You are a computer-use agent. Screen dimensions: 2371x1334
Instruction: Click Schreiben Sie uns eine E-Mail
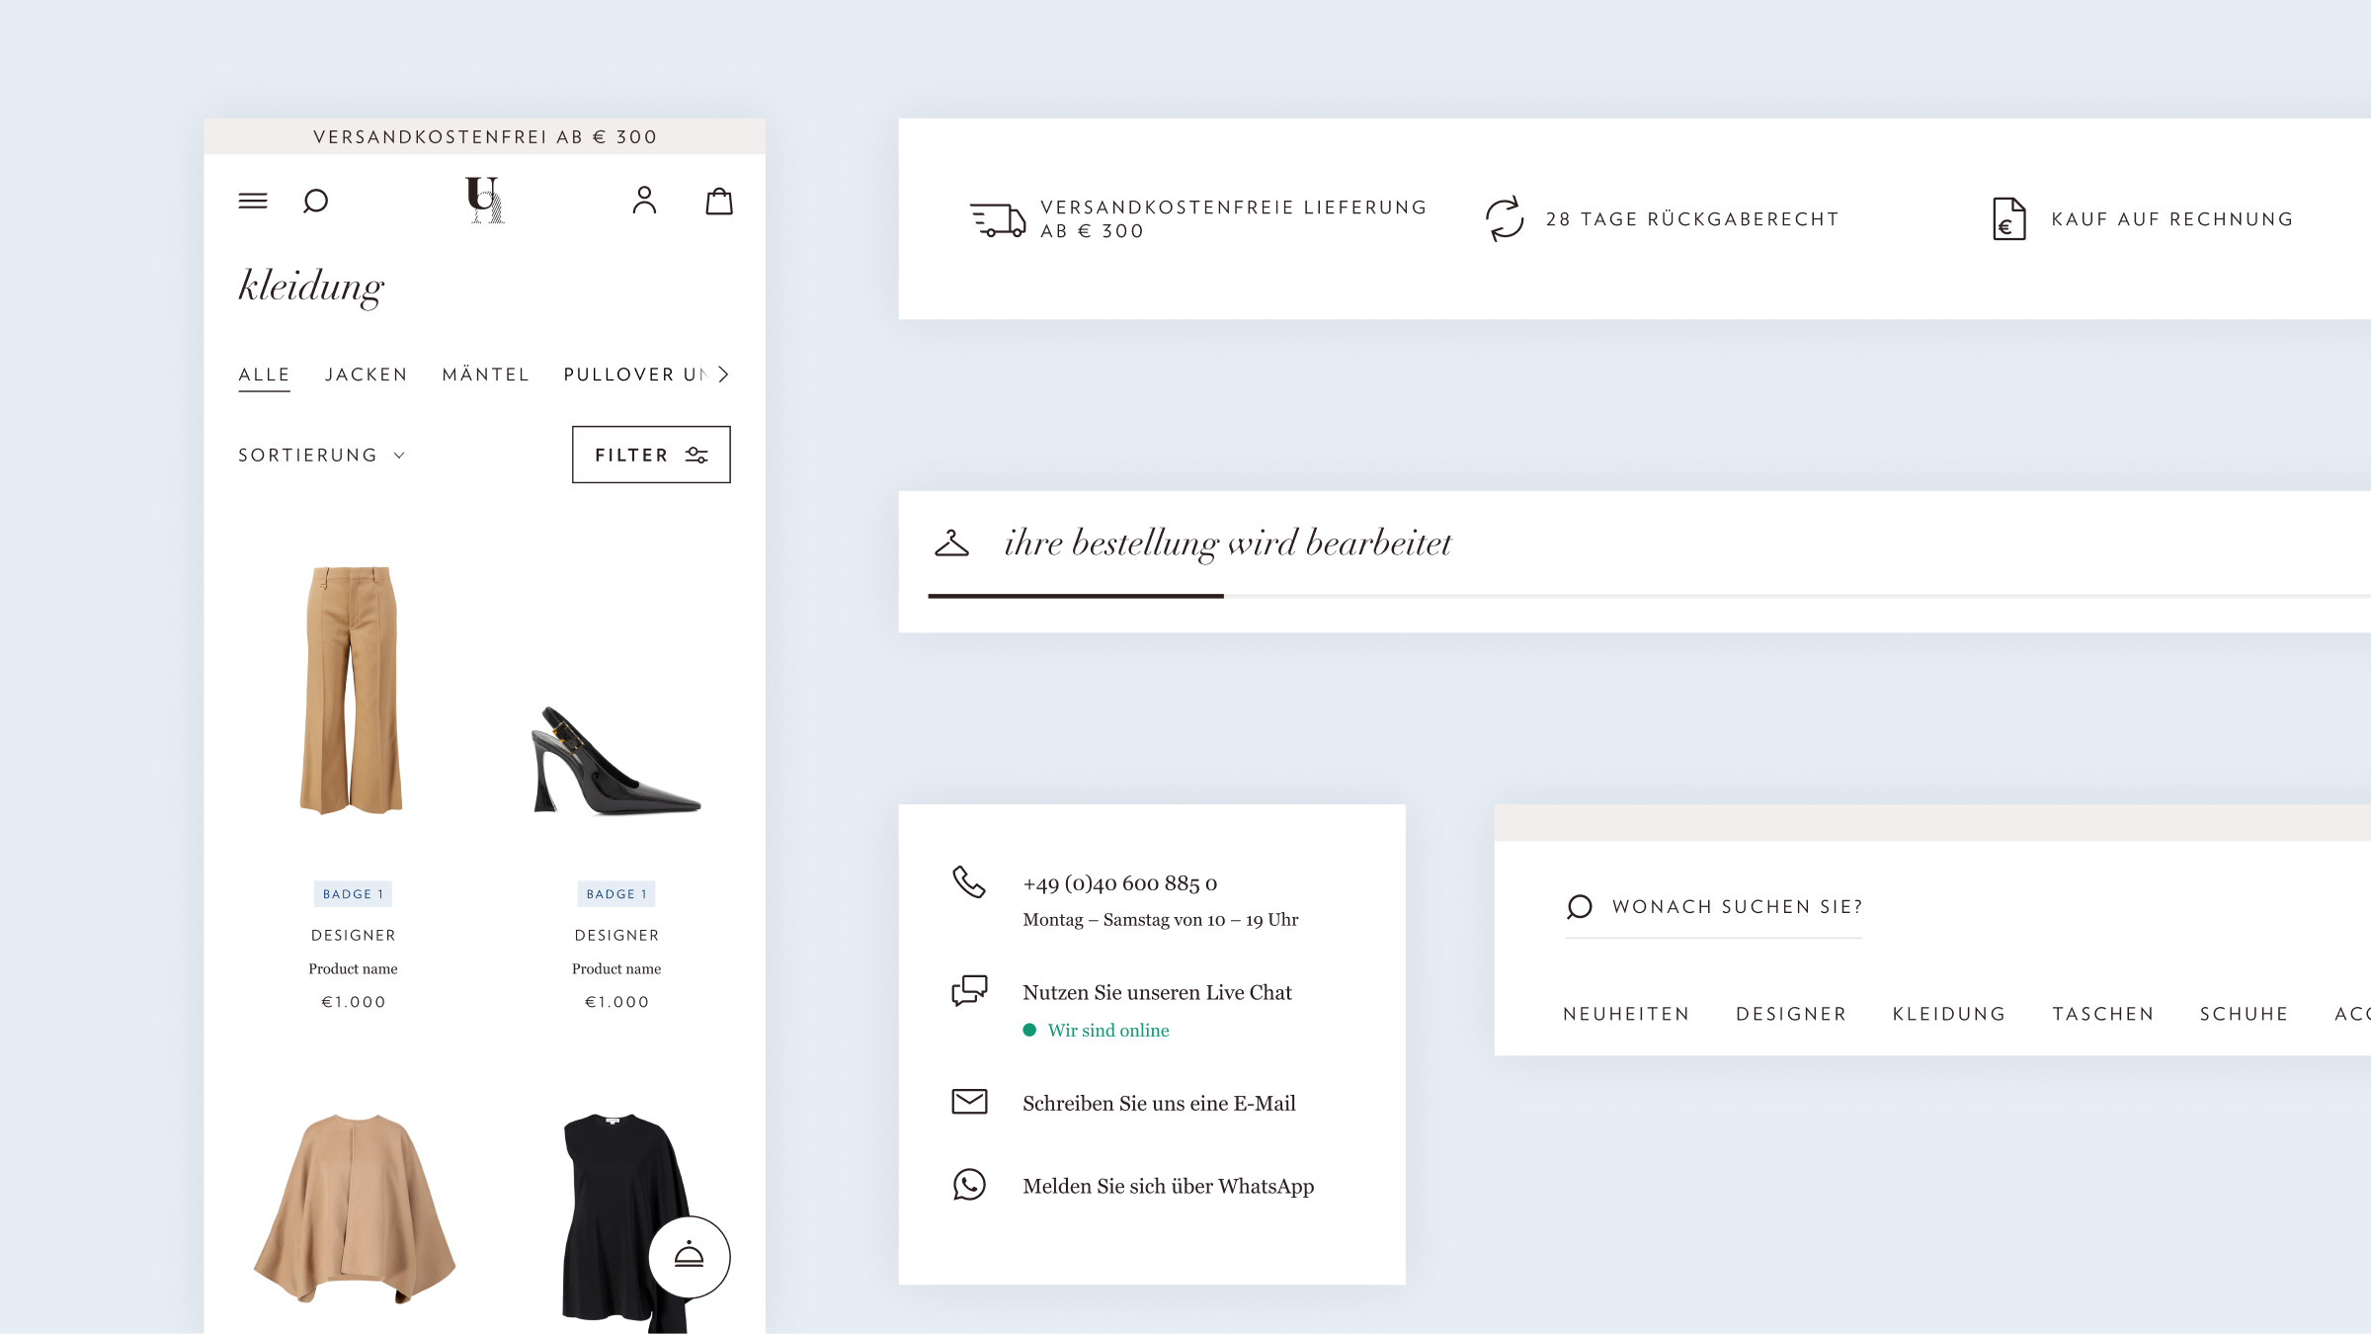(1158, 1103)
